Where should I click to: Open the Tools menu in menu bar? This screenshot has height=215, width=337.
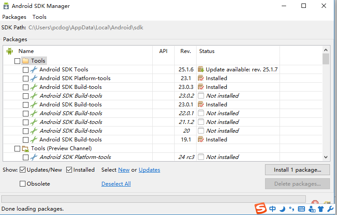point(39,17)
